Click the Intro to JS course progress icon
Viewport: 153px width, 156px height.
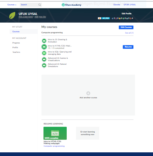44,41
